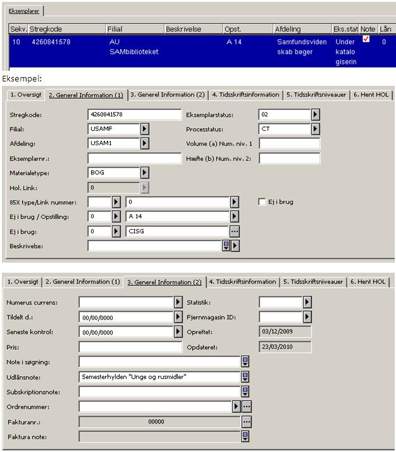396x452 pixels.
Task: Click the note icon beside Note i søgning
Action: tap(245, 362)
